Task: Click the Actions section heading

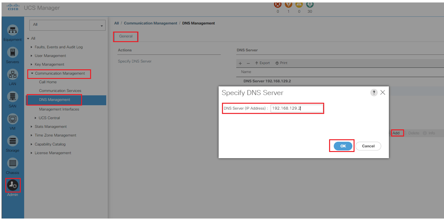Action: [x=125, y=50]
